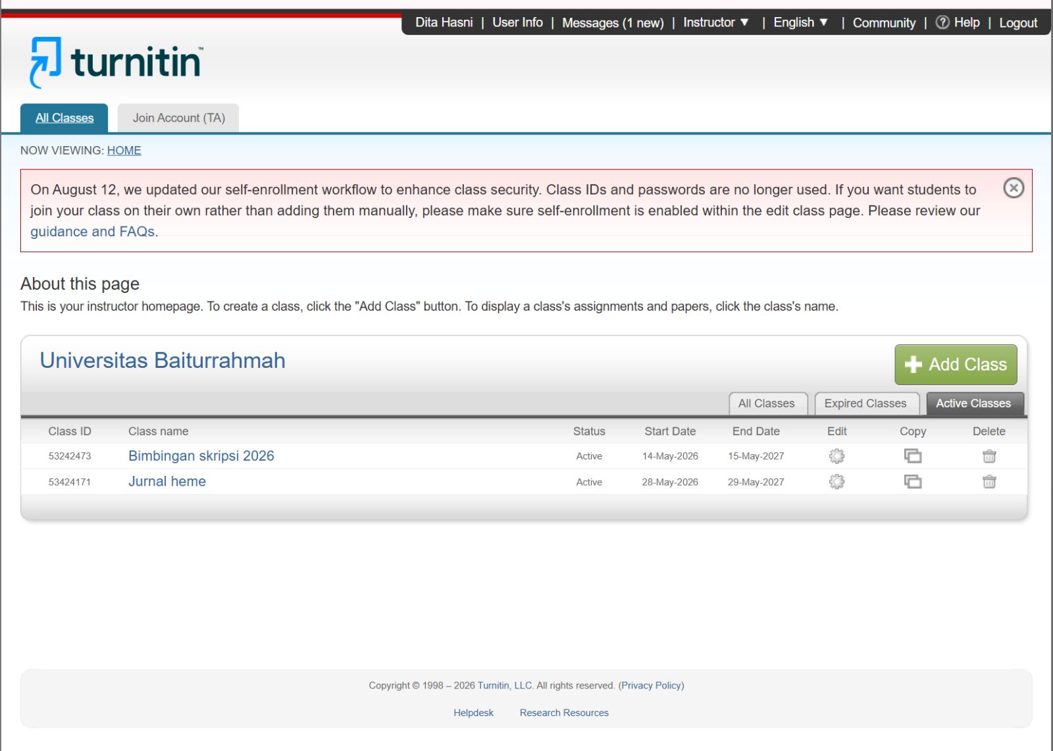Image resolution: width=1053 pixels, height=751 pixels.
Task: Click class ID 53242473
Action: (x=70, y=456)
